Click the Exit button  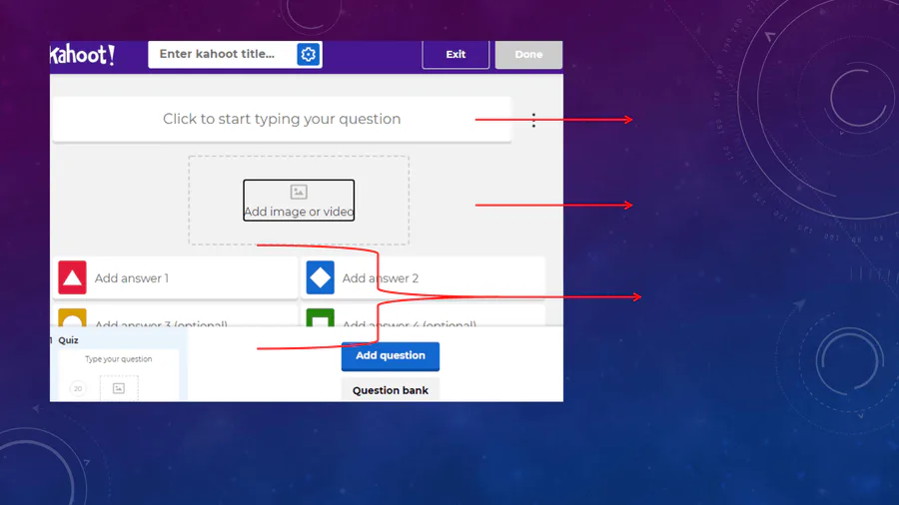[x=455, y=55]
